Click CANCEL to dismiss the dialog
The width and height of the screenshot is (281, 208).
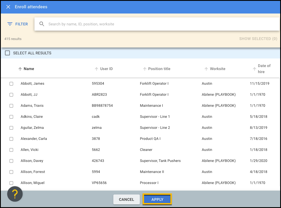coord(126,199)
